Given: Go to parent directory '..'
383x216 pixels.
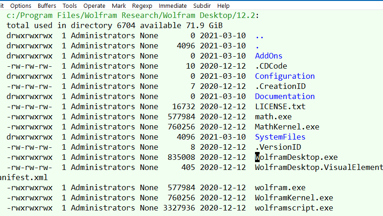Looking at the screenshot, I should tap(259, 35).
